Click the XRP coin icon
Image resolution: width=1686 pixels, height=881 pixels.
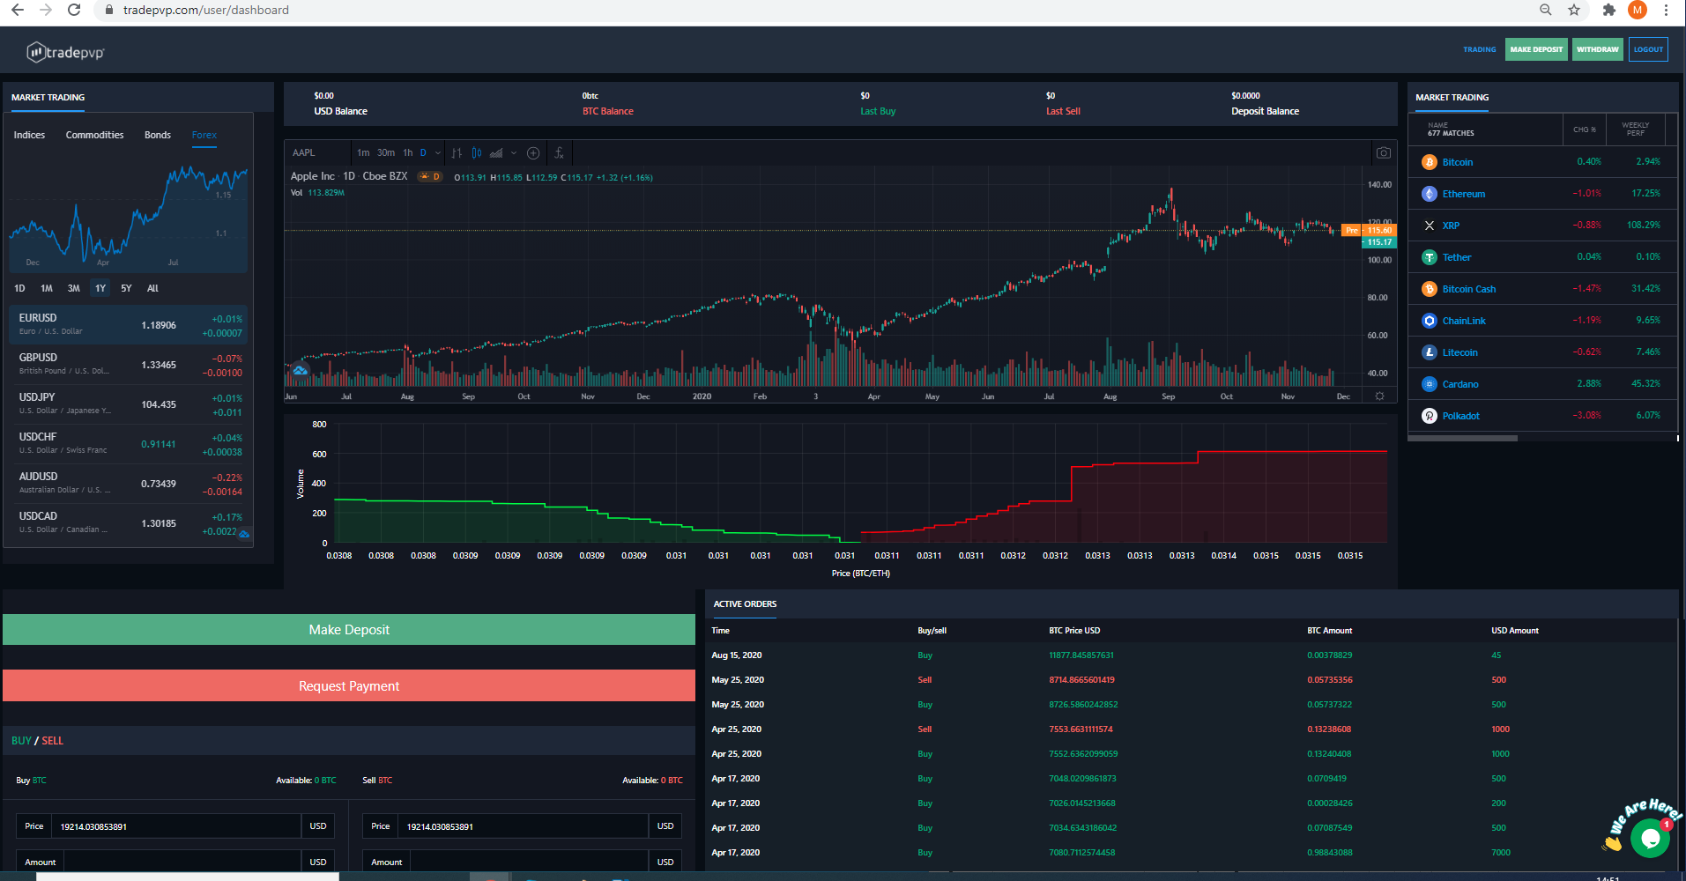pos(1430,226)
